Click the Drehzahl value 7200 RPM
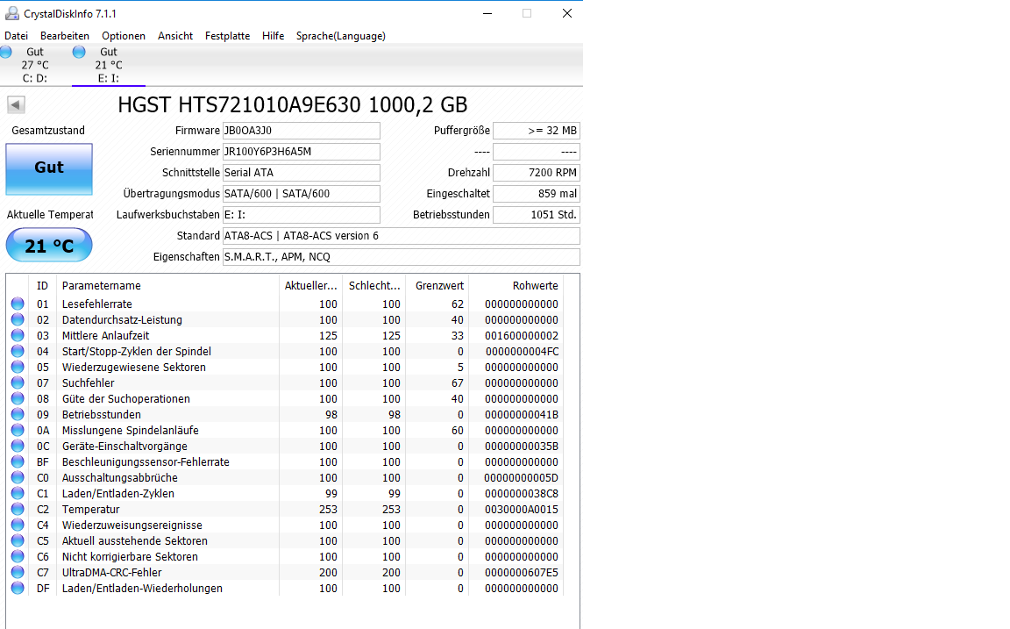The image size is (1010, 629). click(x=536, y=173)
